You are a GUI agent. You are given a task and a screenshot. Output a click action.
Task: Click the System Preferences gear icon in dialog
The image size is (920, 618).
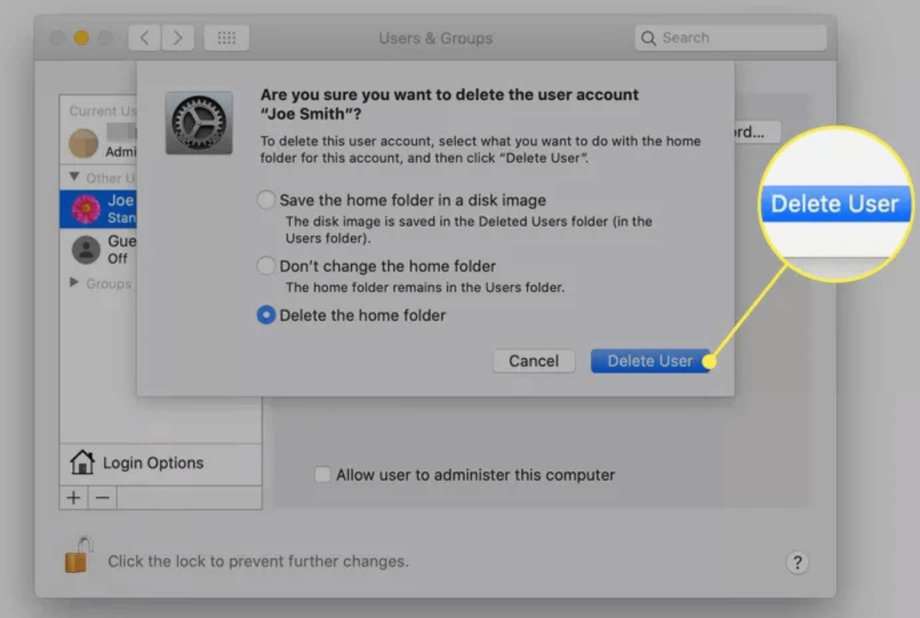point(199,123)
